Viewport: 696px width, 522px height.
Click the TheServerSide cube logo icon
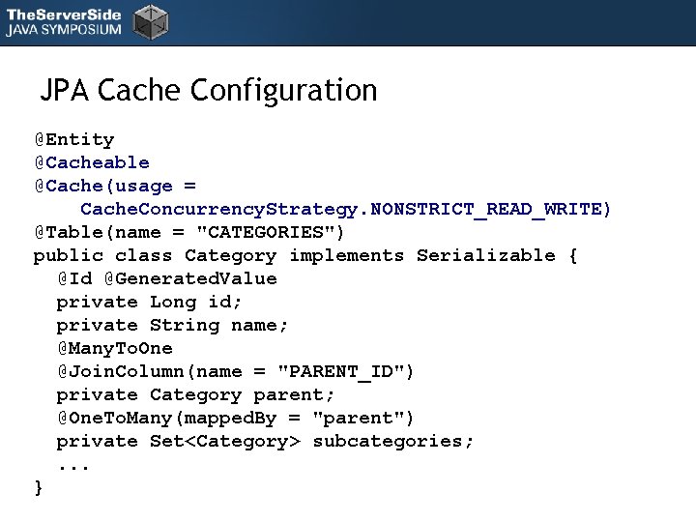coord(150,20)
